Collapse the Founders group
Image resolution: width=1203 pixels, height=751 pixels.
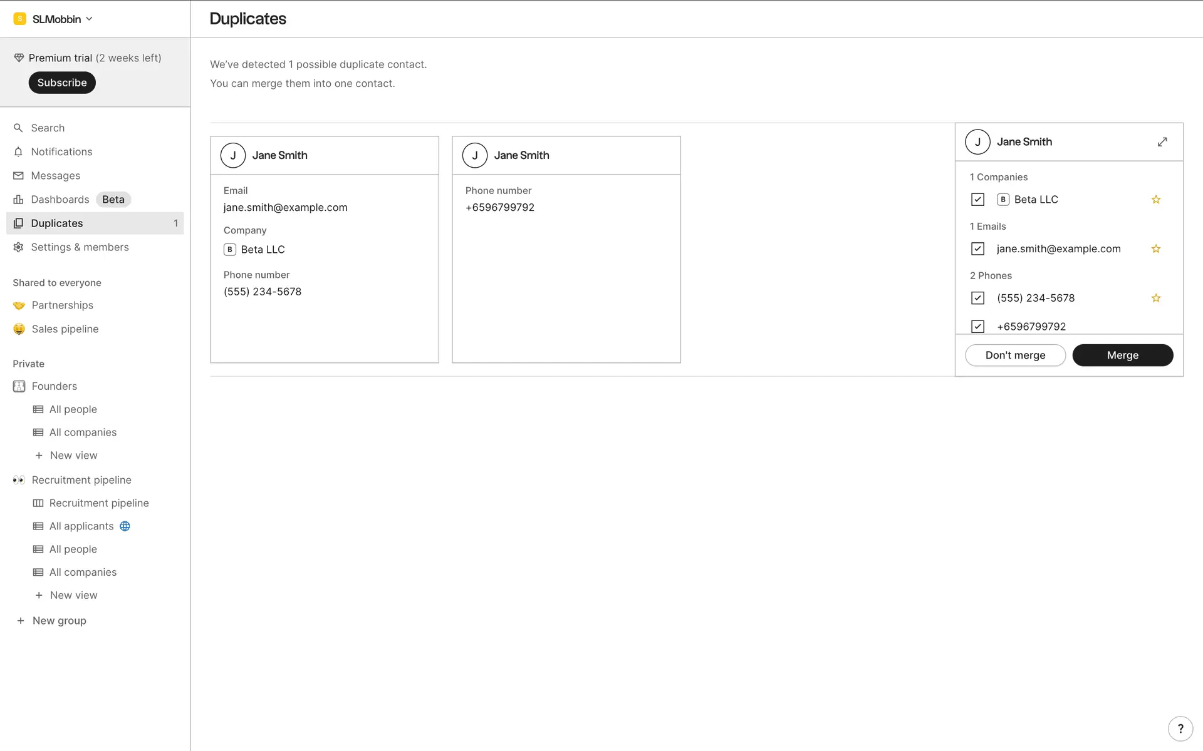click(x=54, y=386)
